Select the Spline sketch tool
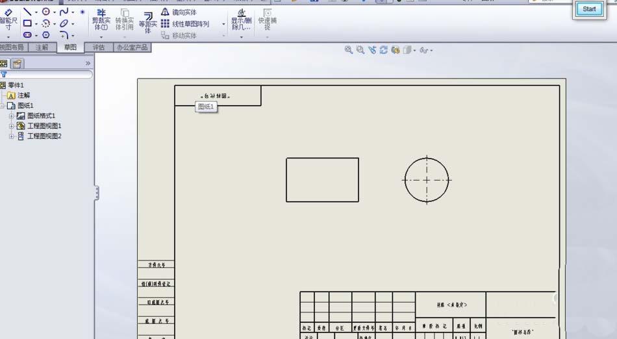Viewport: 617px width, 339px height. tap(64, 12)
